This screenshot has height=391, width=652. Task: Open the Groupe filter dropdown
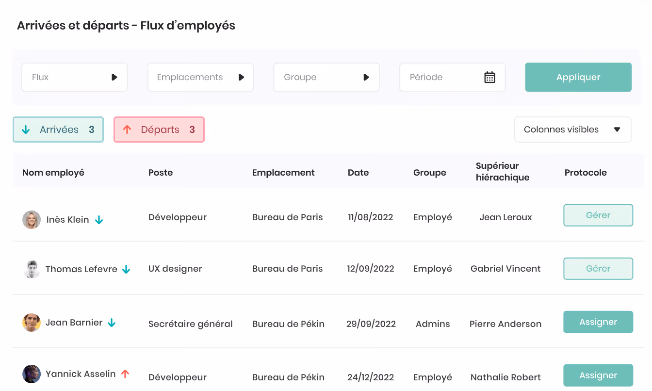tap(326, 77)
